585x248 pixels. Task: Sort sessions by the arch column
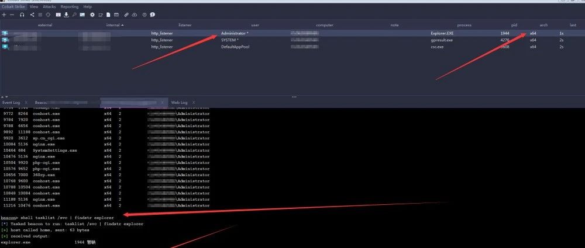click(543, 25)
